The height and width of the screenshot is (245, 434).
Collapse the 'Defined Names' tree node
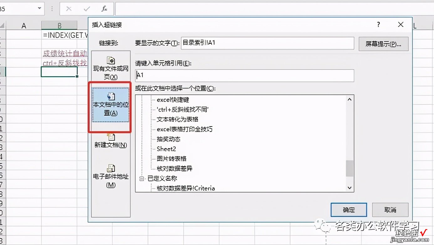(142, 178)
